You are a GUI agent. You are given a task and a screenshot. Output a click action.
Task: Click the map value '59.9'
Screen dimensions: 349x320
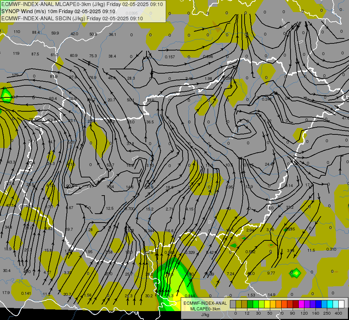(x=55, y=33)
